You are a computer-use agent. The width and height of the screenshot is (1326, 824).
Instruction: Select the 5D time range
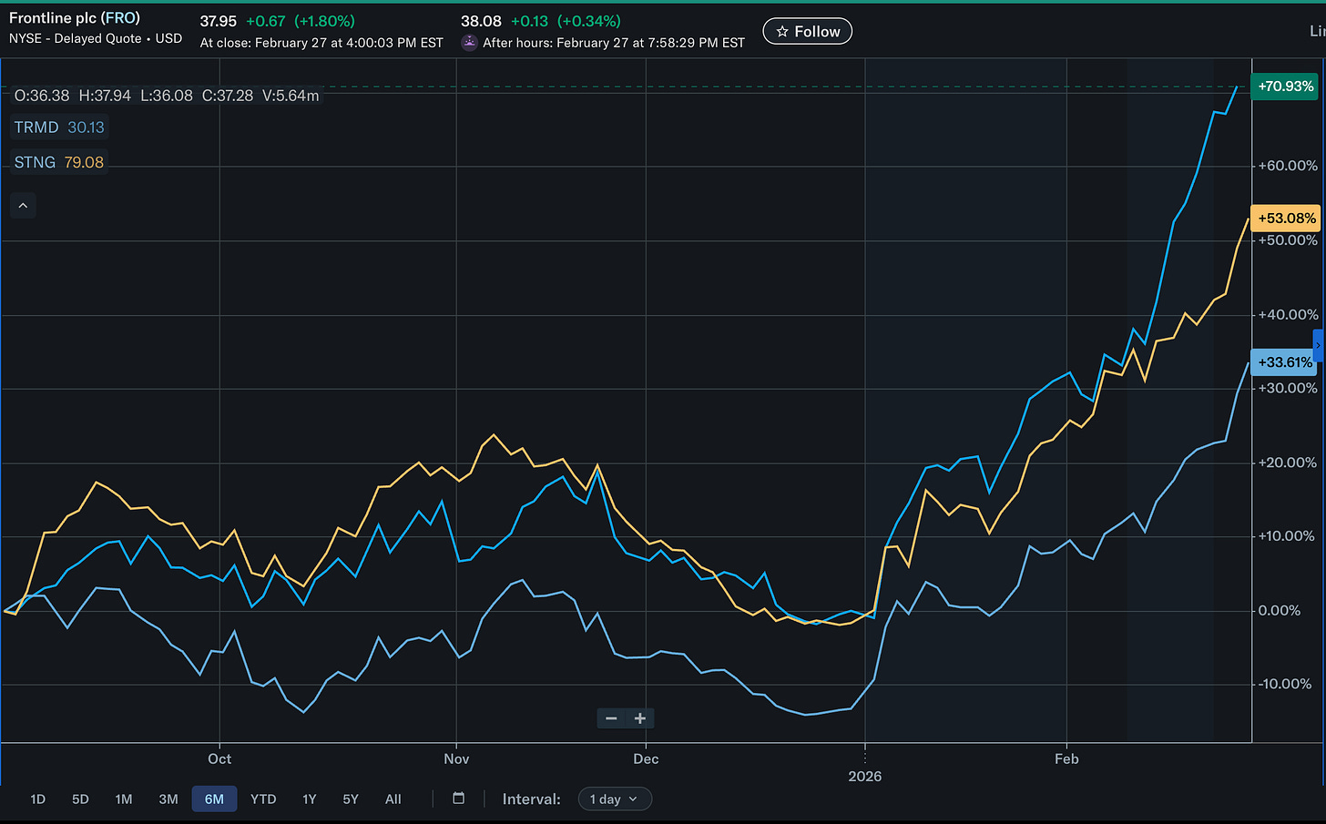[80, 799]
